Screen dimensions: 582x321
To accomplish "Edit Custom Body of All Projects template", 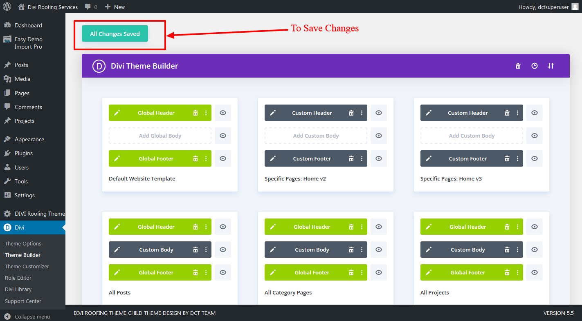I will [x=429, y=250].
